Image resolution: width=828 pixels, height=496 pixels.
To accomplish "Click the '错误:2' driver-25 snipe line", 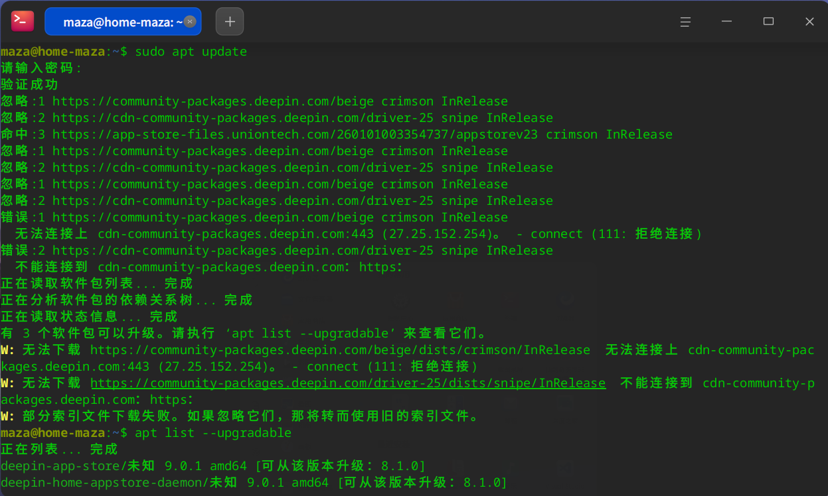I will point(277,251).
